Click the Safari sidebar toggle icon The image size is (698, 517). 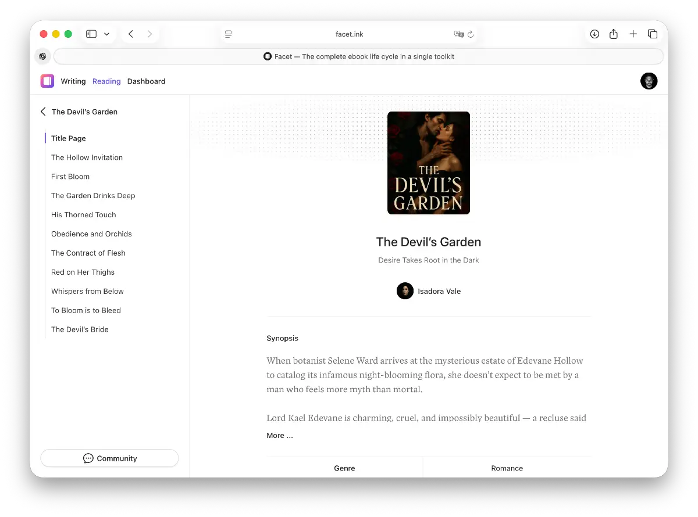point(91,34)
